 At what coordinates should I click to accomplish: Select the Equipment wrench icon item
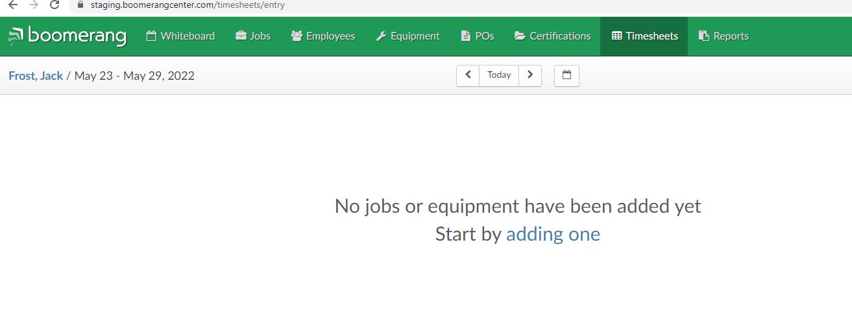coord(408,36)
